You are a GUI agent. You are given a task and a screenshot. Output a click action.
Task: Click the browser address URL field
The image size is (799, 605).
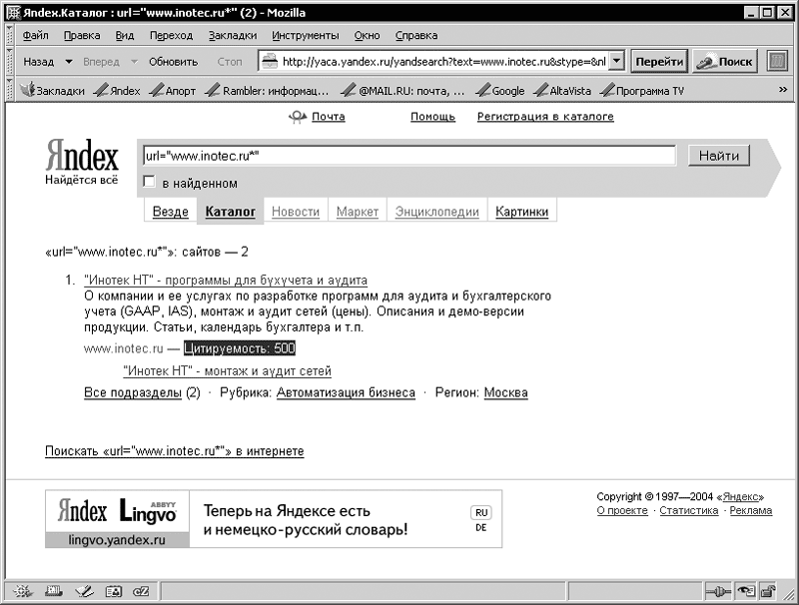tap(443, 62)
